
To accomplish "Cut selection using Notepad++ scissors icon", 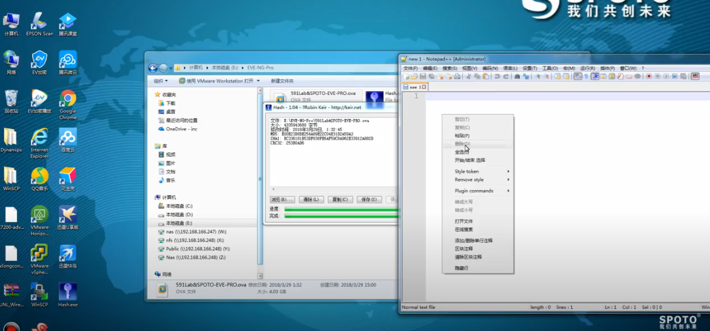I will click(x=469, y=76).
